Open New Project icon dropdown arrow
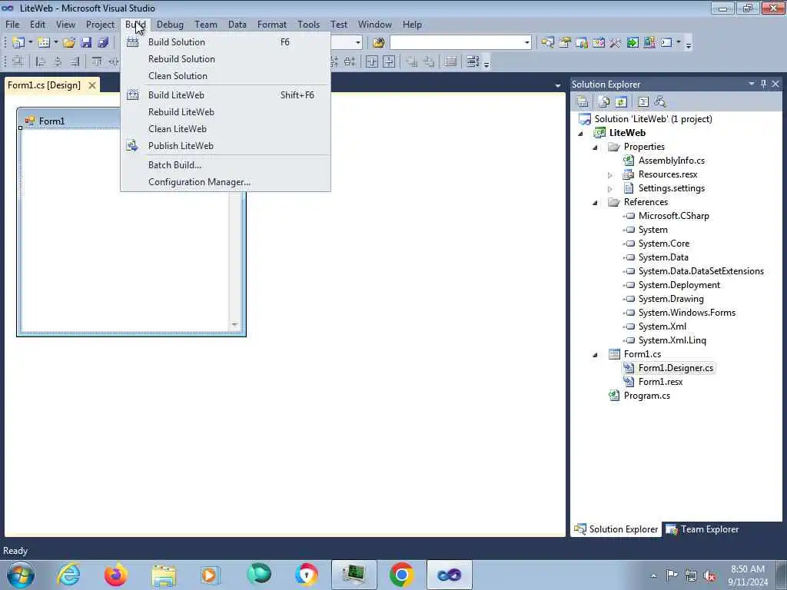 click(30, 43)
